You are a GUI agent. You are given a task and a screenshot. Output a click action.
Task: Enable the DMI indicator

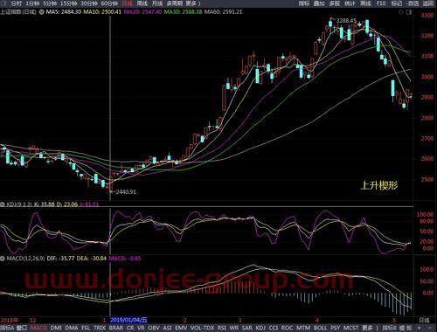(56, 329)
